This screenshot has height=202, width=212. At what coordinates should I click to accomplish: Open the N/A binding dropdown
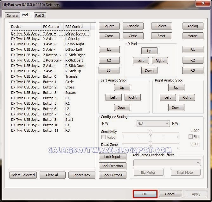[x=153, y=124]
